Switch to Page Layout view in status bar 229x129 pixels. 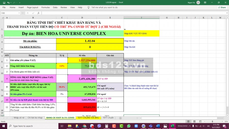click(194, 121)
